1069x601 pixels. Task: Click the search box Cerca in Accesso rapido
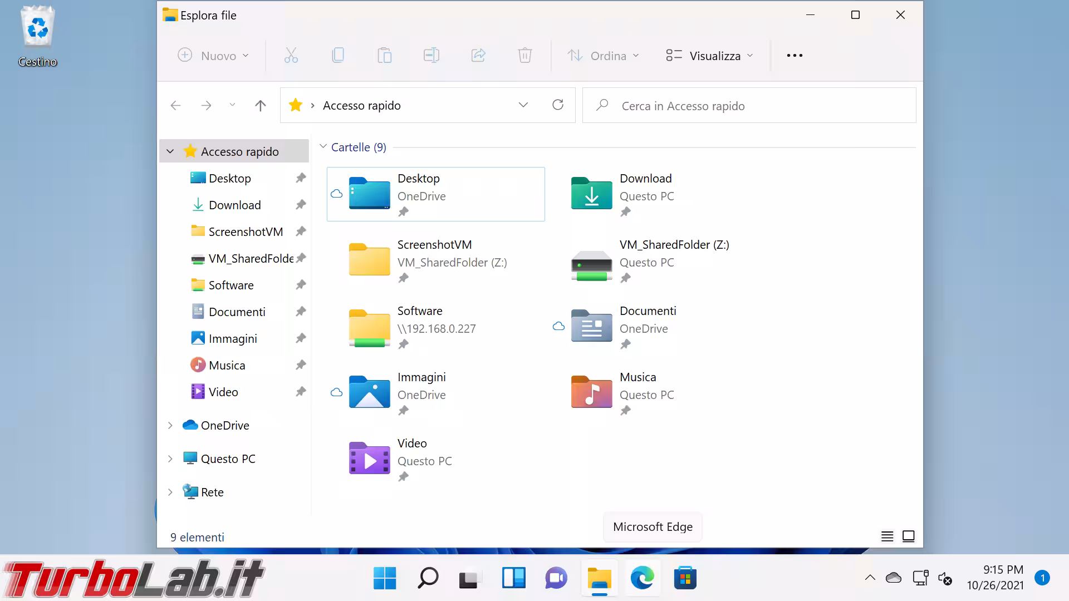pyautogui.click(x=749, y=106)
